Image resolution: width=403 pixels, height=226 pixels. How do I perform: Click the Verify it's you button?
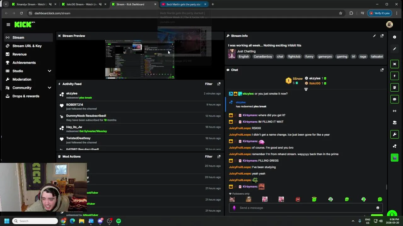coord(379,13)
